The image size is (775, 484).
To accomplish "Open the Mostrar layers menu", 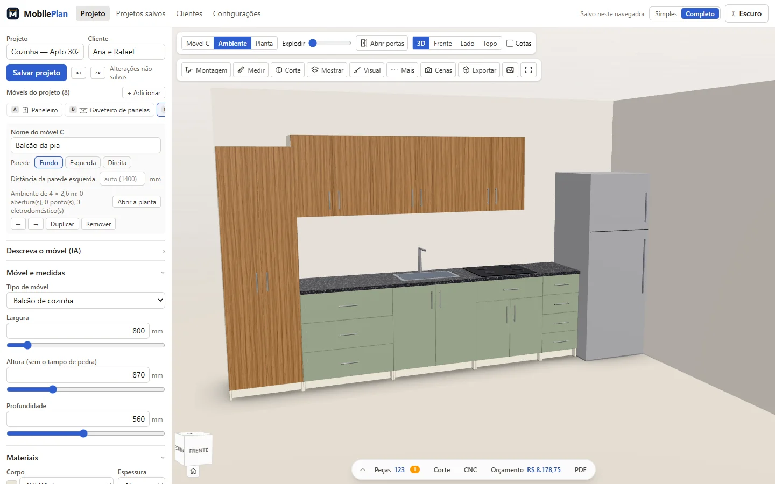I will click(x=327, y=70).
